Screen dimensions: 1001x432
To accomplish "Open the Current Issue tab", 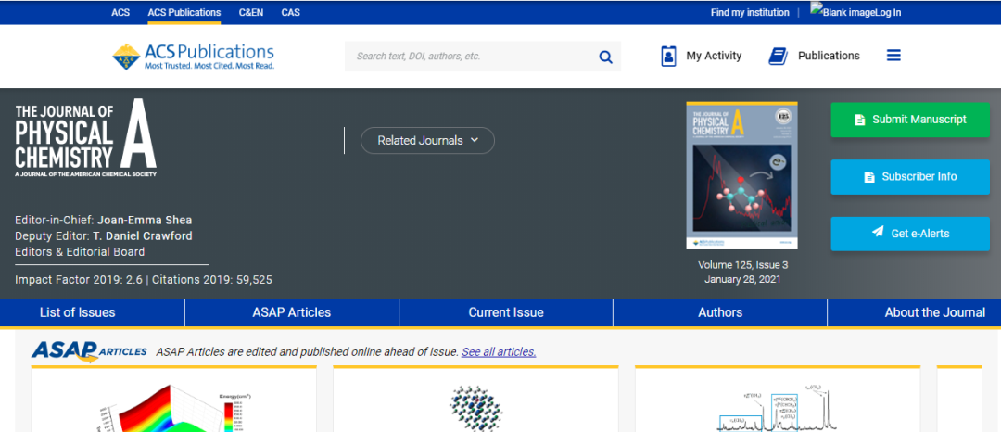I will click(506, 312).
